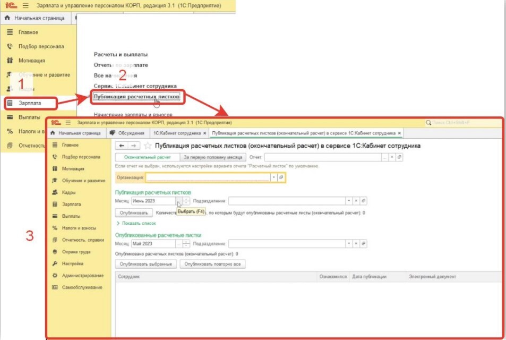Click the main menu icon in front window title bar
The image size is (506, 340).
[68, 123]
